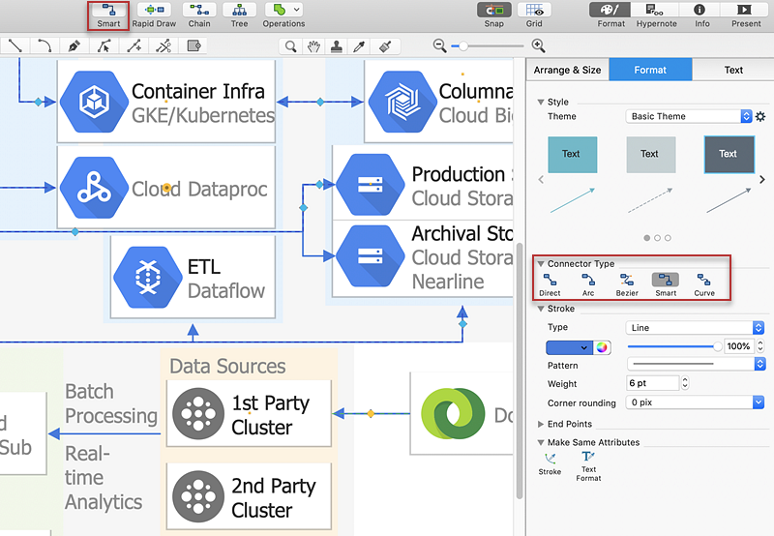Set connector type to Direct

coord(550,284)
